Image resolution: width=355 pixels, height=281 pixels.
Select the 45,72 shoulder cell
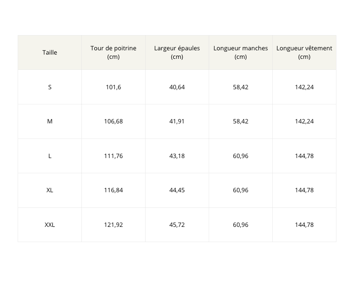pos(177,225)
